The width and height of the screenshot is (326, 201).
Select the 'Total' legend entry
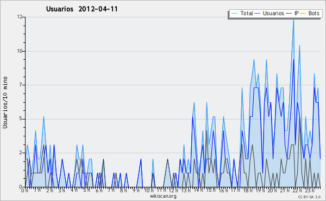pos(247,13)
